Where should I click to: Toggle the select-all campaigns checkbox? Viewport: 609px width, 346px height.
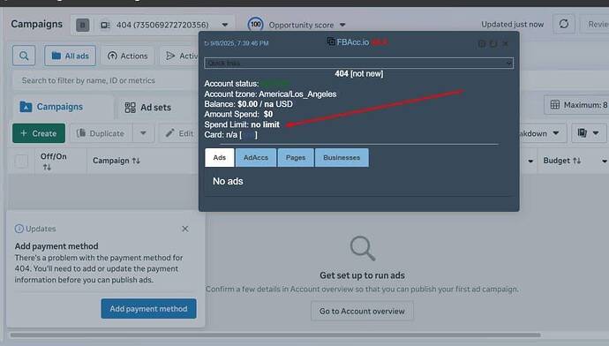21,161
